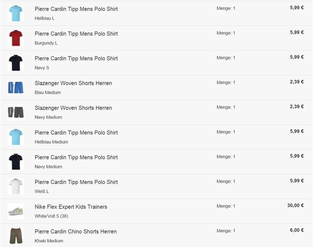Click the polo shirt title above Burgundy L
Screen dimensions: 313x247
(76, 34)
